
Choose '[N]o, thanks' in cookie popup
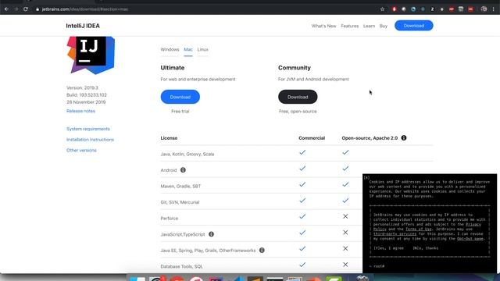425,248
